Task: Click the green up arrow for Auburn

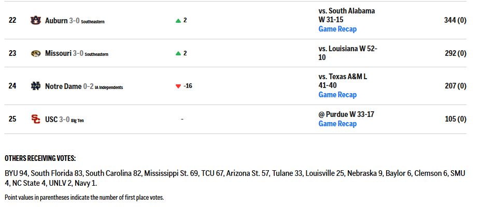Action: (x=178, y=21)
